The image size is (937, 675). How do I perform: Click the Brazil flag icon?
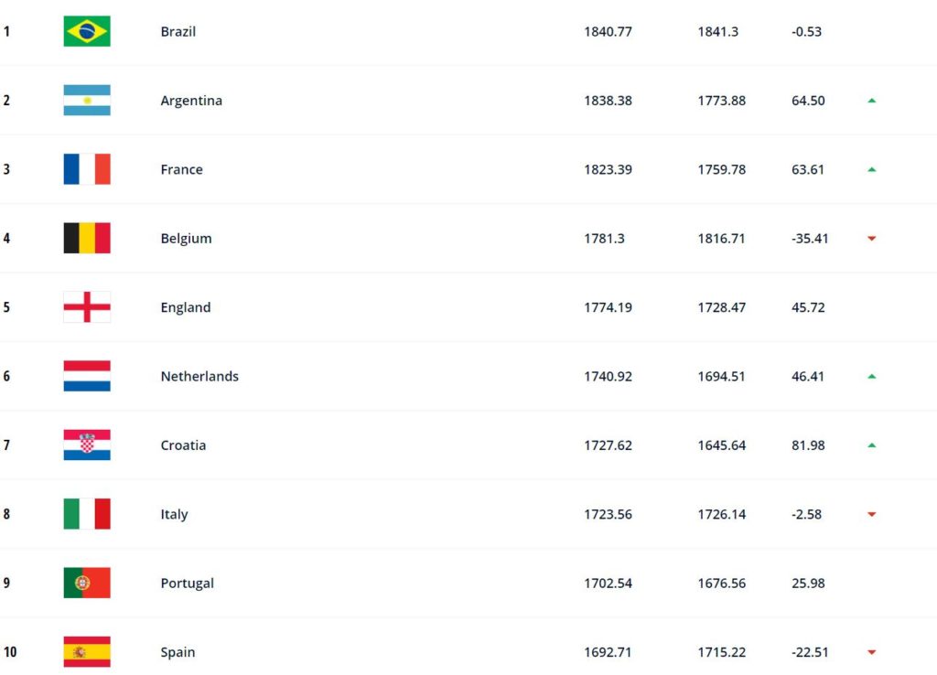87,31
